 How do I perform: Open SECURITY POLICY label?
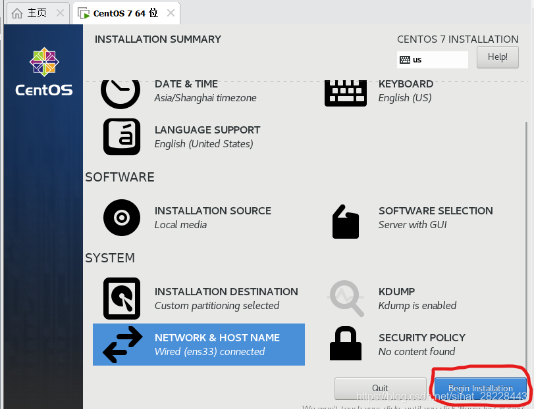[422, 337]
